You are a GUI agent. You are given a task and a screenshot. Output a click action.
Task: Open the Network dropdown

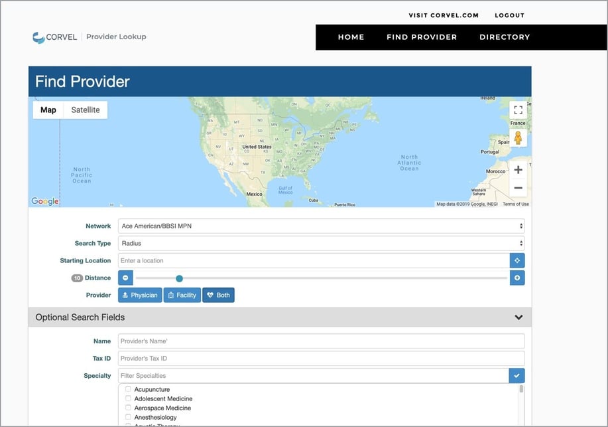point(321,226)
